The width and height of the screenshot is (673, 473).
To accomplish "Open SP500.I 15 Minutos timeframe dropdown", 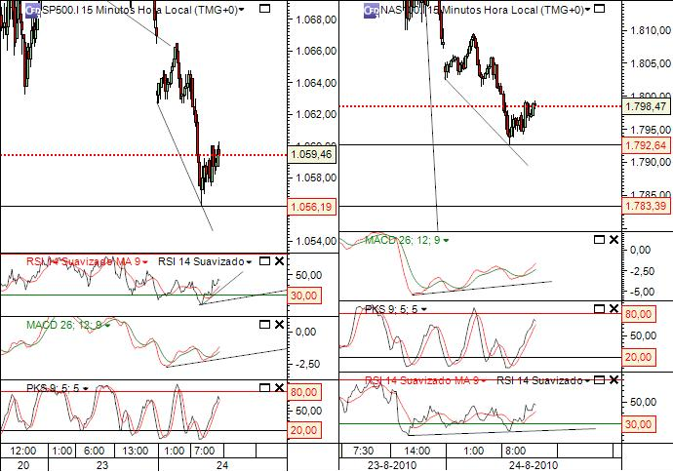I will (x=242, y=10).
